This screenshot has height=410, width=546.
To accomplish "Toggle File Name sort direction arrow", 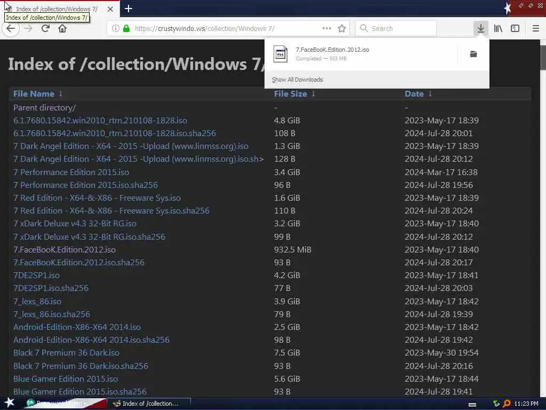I will 61,93.
